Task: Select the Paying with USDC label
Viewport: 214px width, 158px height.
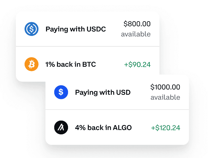Action: coord(76,29)
